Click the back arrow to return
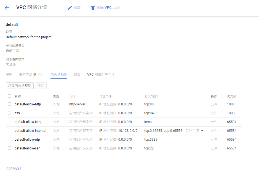 (x=7, y=7)
